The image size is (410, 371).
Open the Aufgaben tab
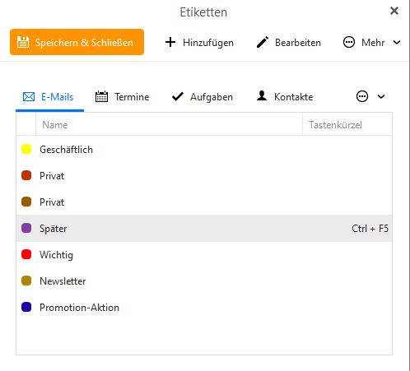203,97
